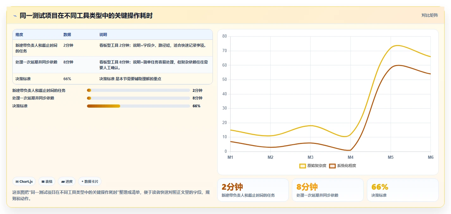This screenshot has height=214, width=451.
Task: Click the 70 y-axis tick label
Action: [225, 51]
